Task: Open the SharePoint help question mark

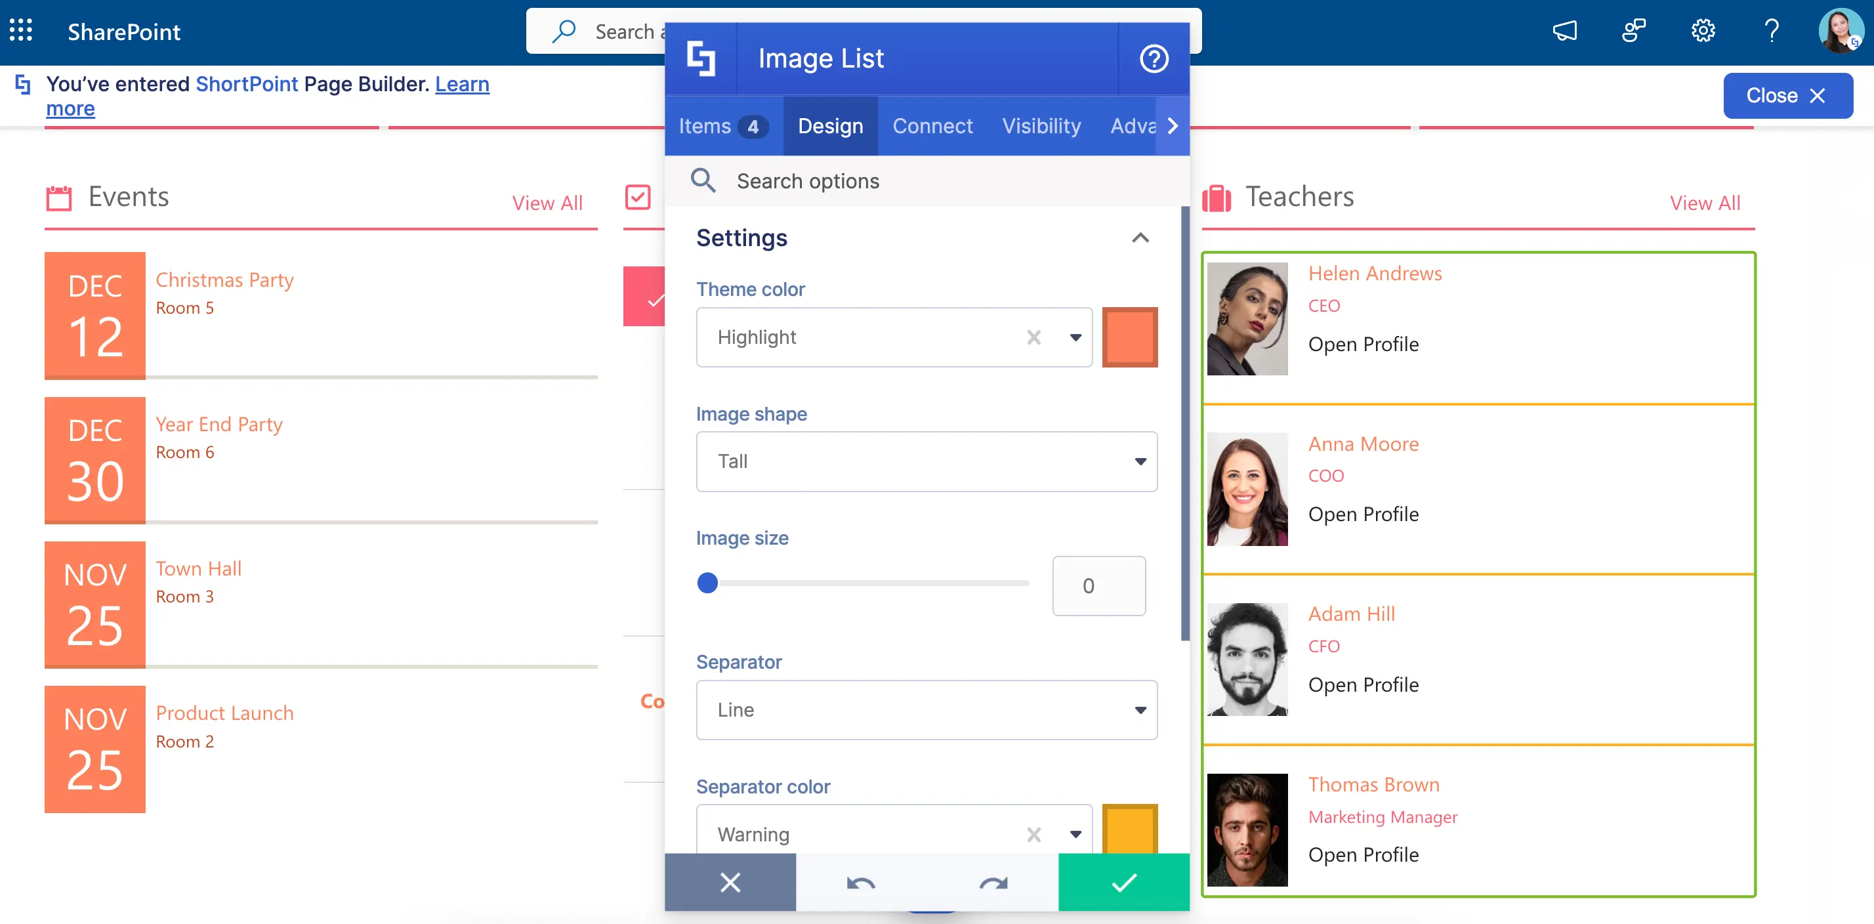Action: [x=1772, y=31]
